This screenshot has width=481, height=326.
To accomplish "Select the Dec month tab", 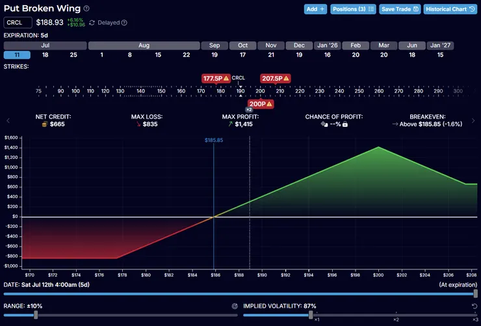I will click(x=299, y=46).
